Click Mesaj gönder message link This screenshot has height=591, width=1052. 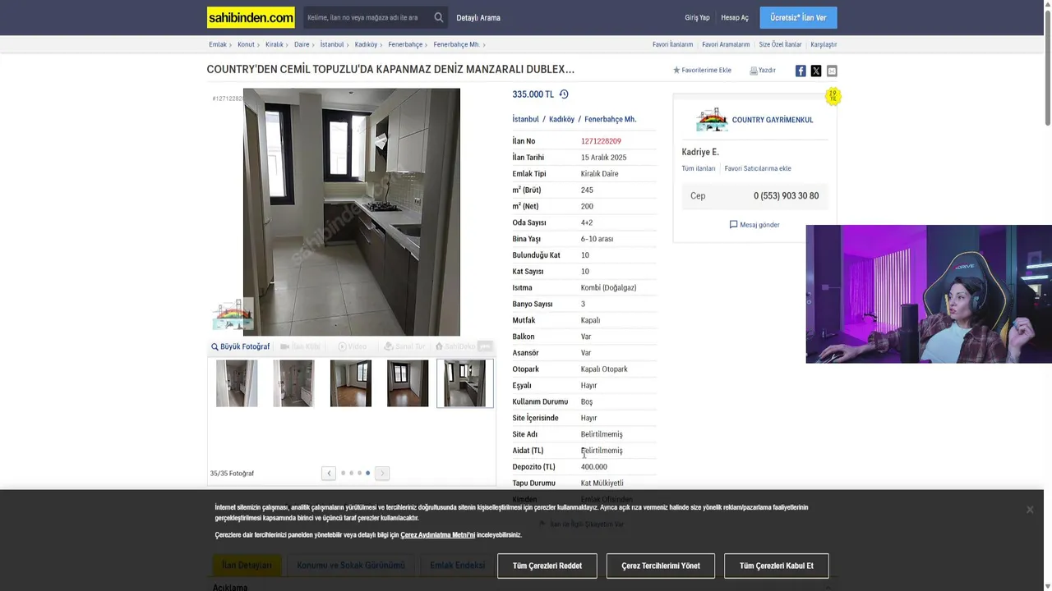[x=754, y=224]
